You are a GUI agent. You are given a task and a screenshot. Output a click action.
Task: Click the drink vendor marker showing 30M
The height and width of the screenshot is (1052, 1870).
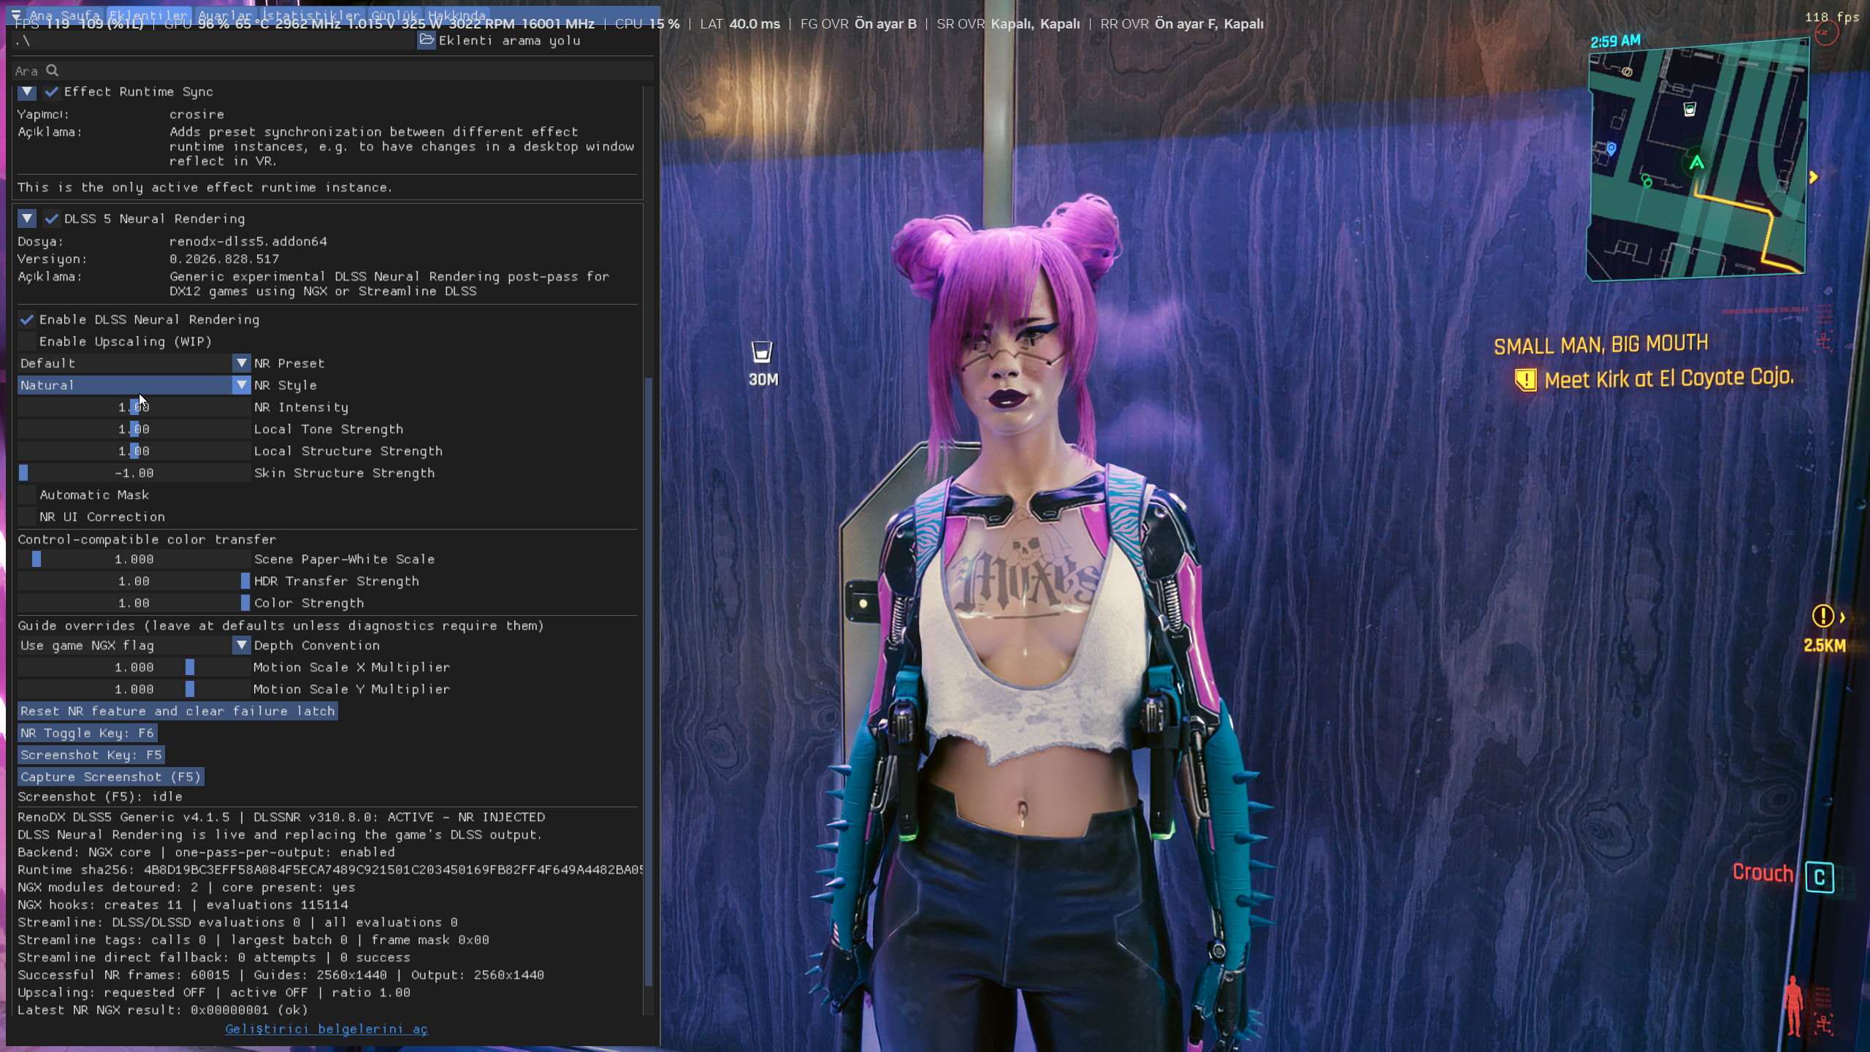[762, 353]
